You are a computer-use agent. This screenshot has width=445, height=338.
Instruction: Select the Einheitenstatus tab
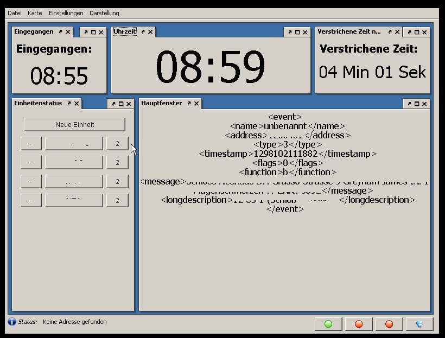coord(38,103)
